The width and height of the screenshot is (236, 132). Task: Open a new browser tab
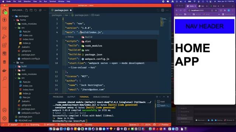223,6
